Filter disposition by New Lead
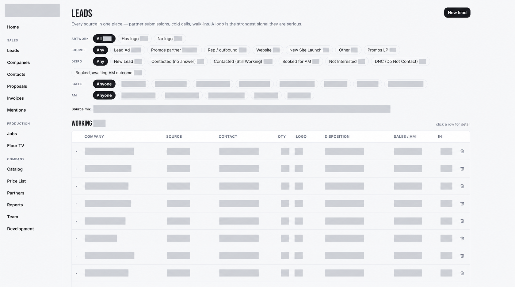Viewport: 515px width, 287px height. click(128, 61)
